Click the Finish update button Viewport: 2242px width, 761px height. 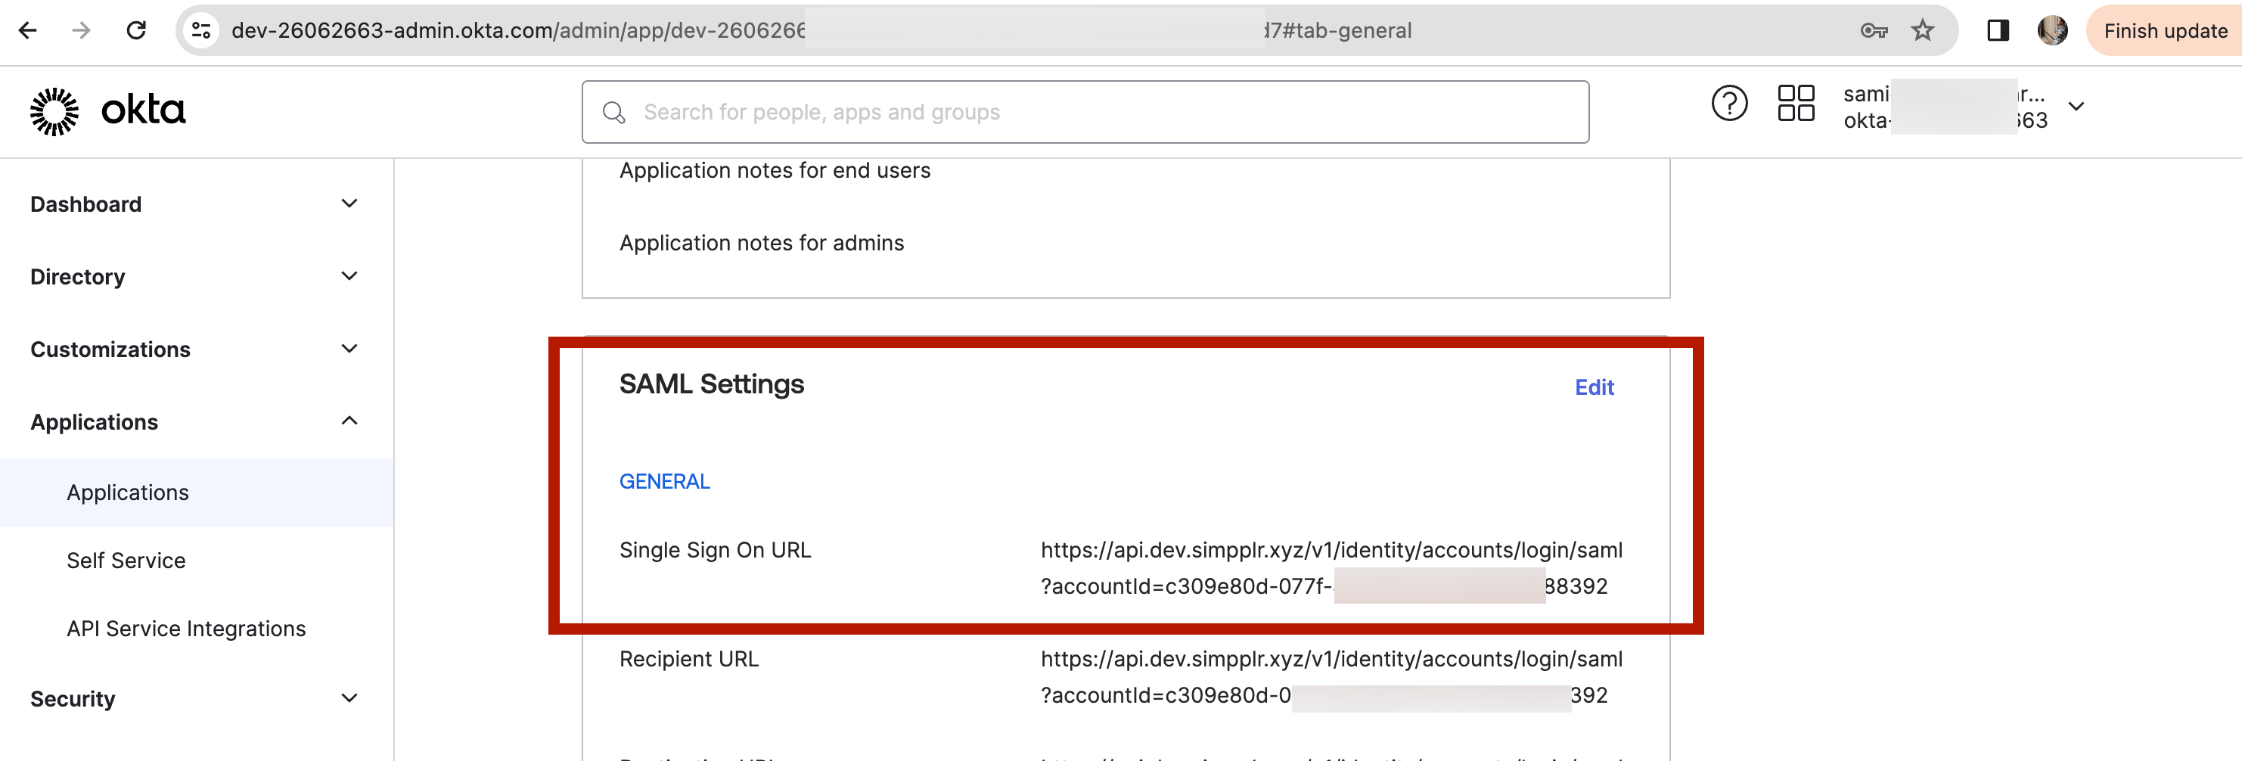coord(2165,30)
